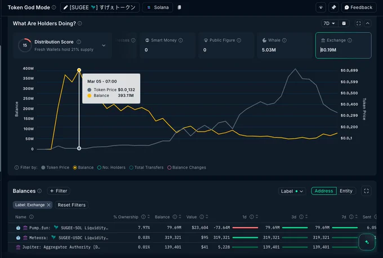
Task: Click the info icon next to Token God Mode
Action: [x=54, y=7]
